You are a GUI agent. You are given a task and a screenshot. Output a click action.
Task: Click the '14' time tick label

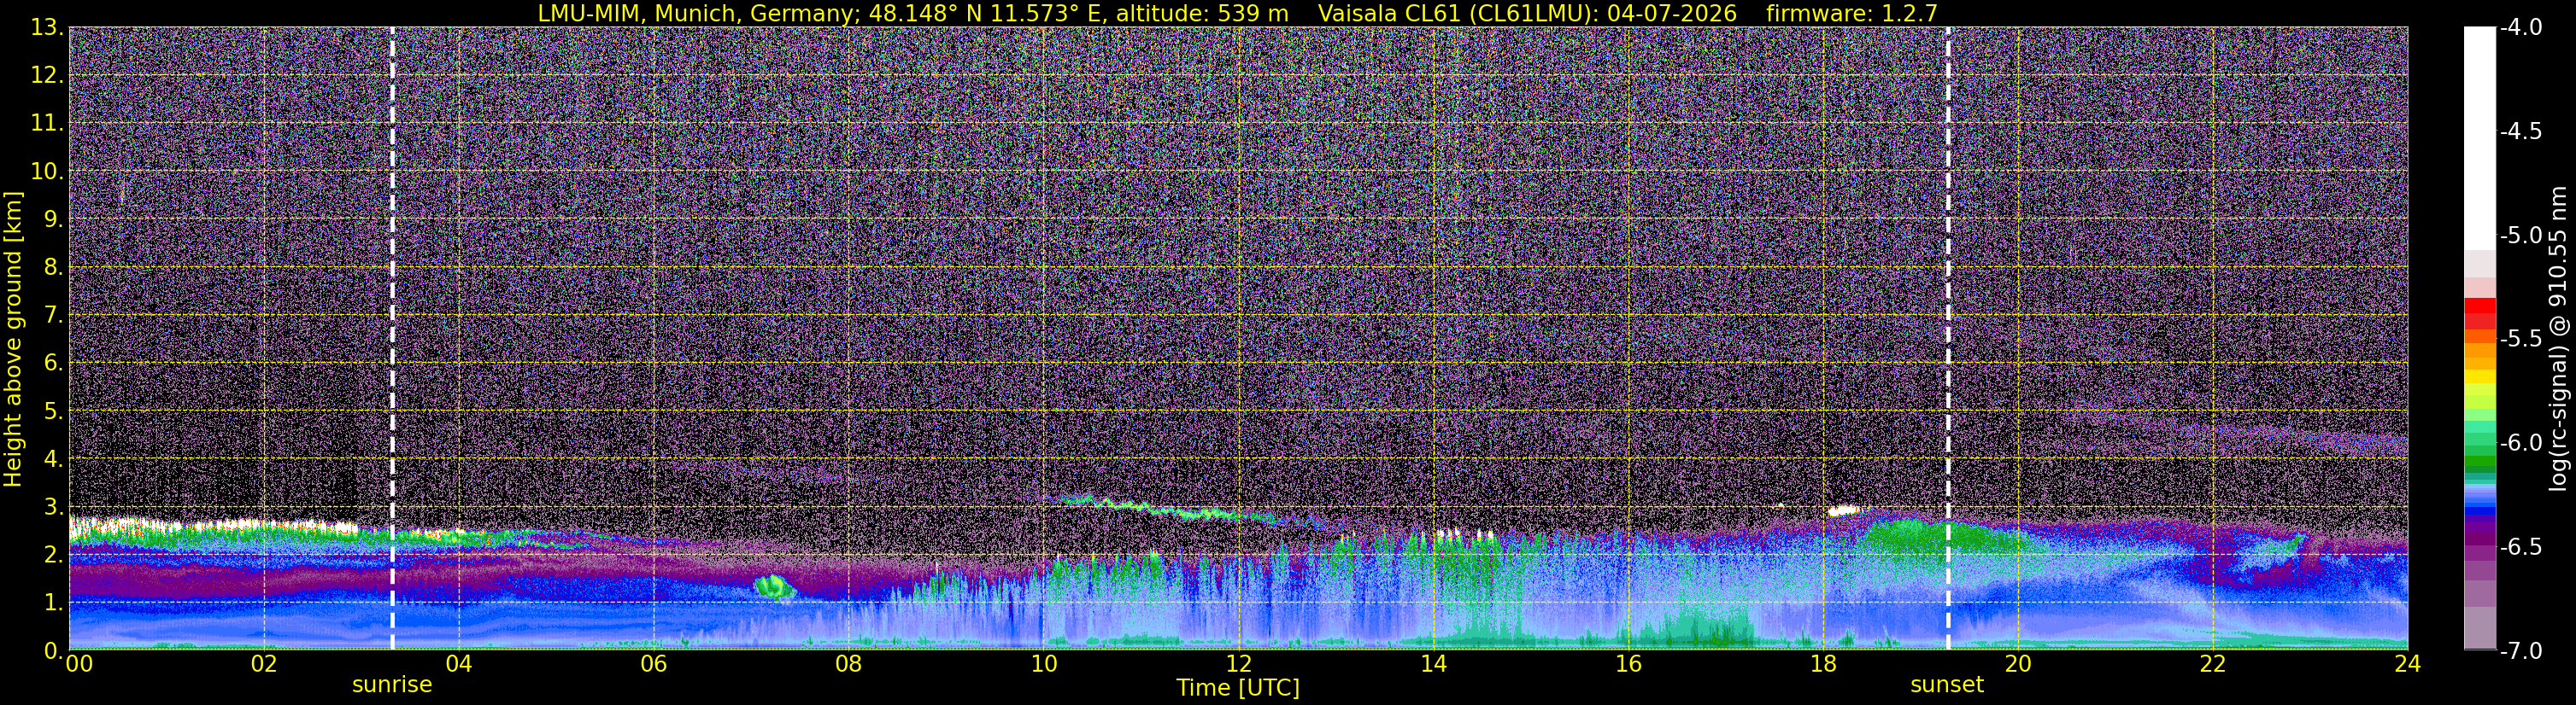1433,664
